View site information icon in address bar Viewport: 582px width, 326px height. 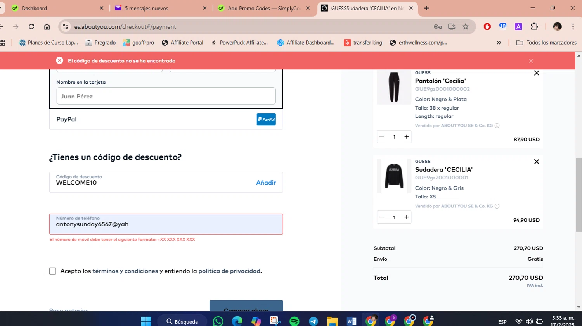coord(66,27)
